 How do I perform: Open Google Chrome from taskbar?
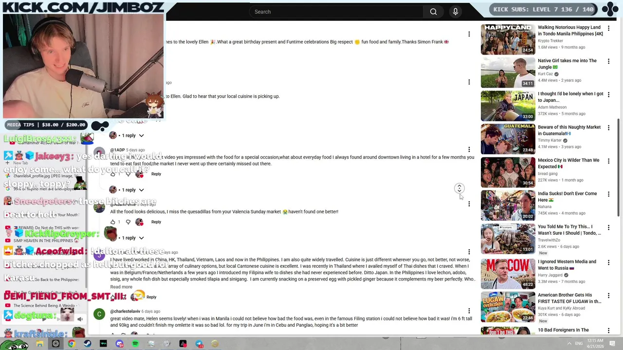72,344
